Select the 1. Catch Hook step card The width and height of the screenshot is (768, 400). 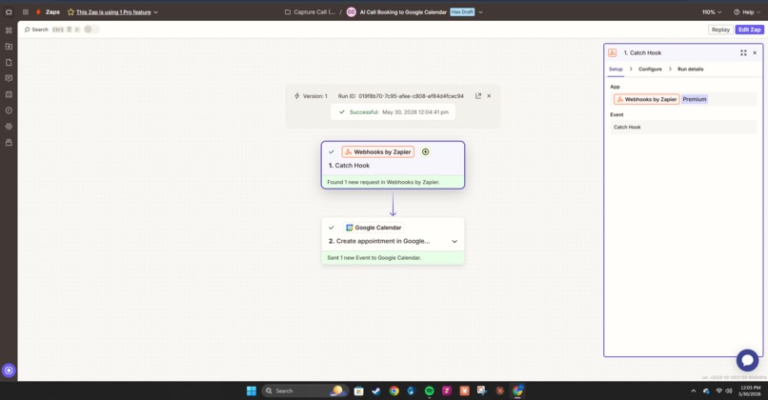(x=393, y=165)
